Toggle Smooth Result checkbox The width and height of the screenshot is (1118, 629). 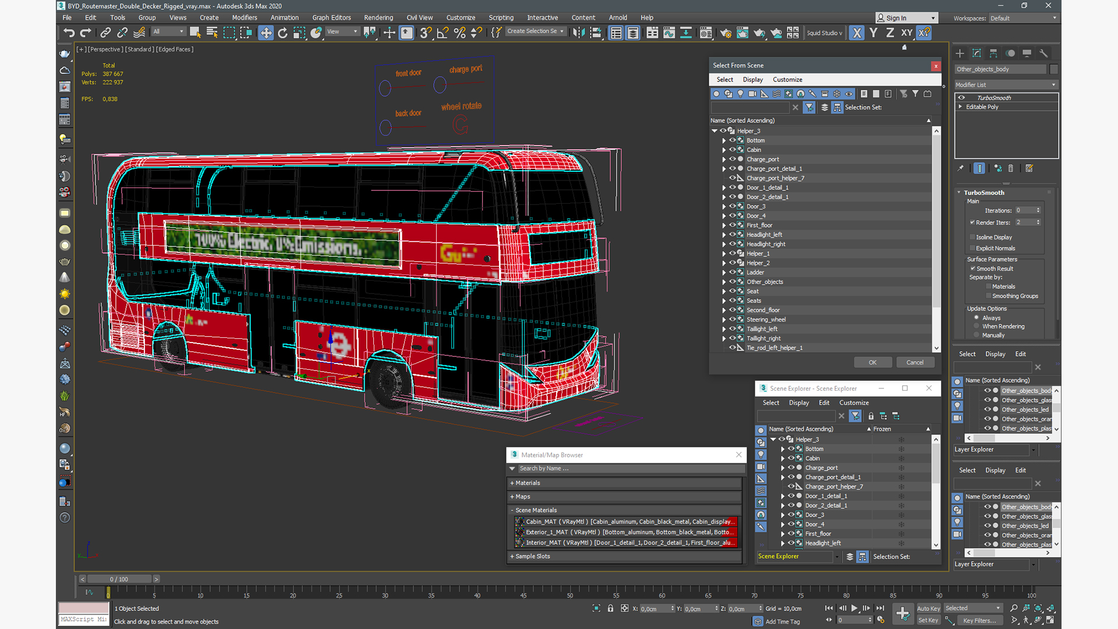[x=972, y=268]
